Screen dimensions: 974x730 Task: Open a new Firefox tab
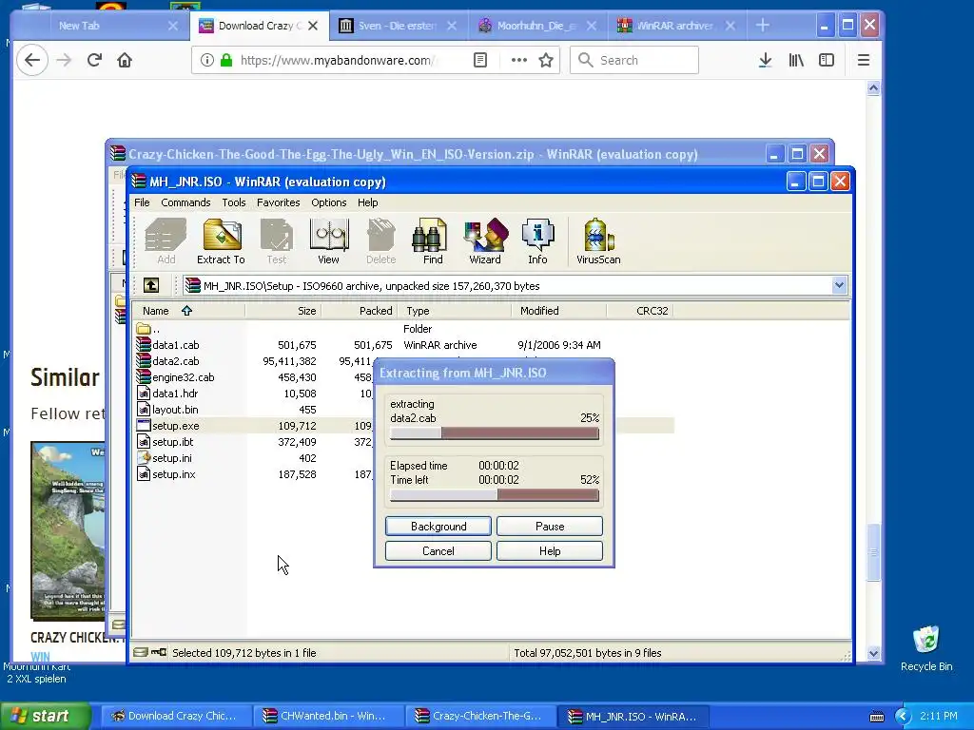pos(762,26)
